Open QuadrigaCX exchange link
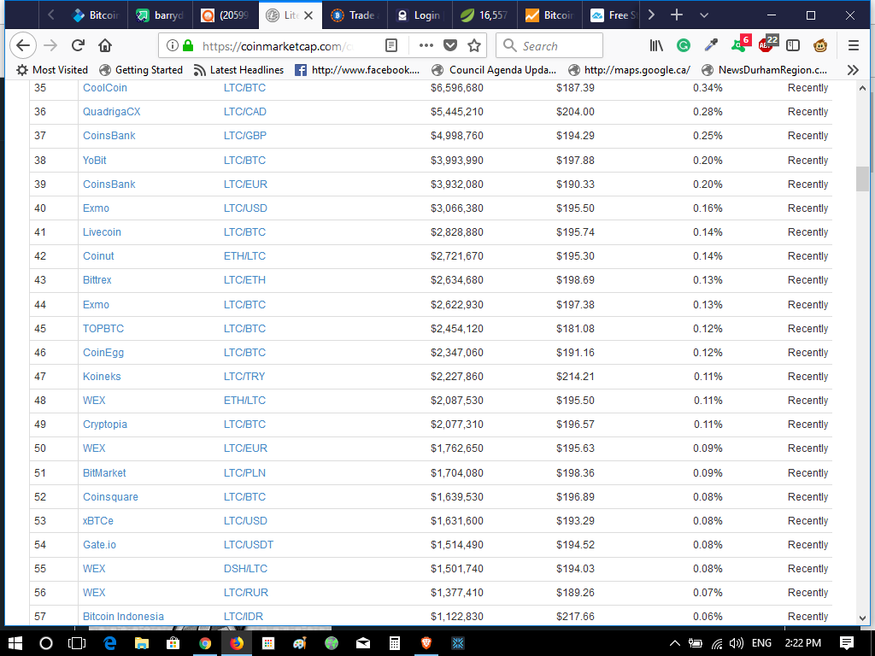 pos(112,112)
